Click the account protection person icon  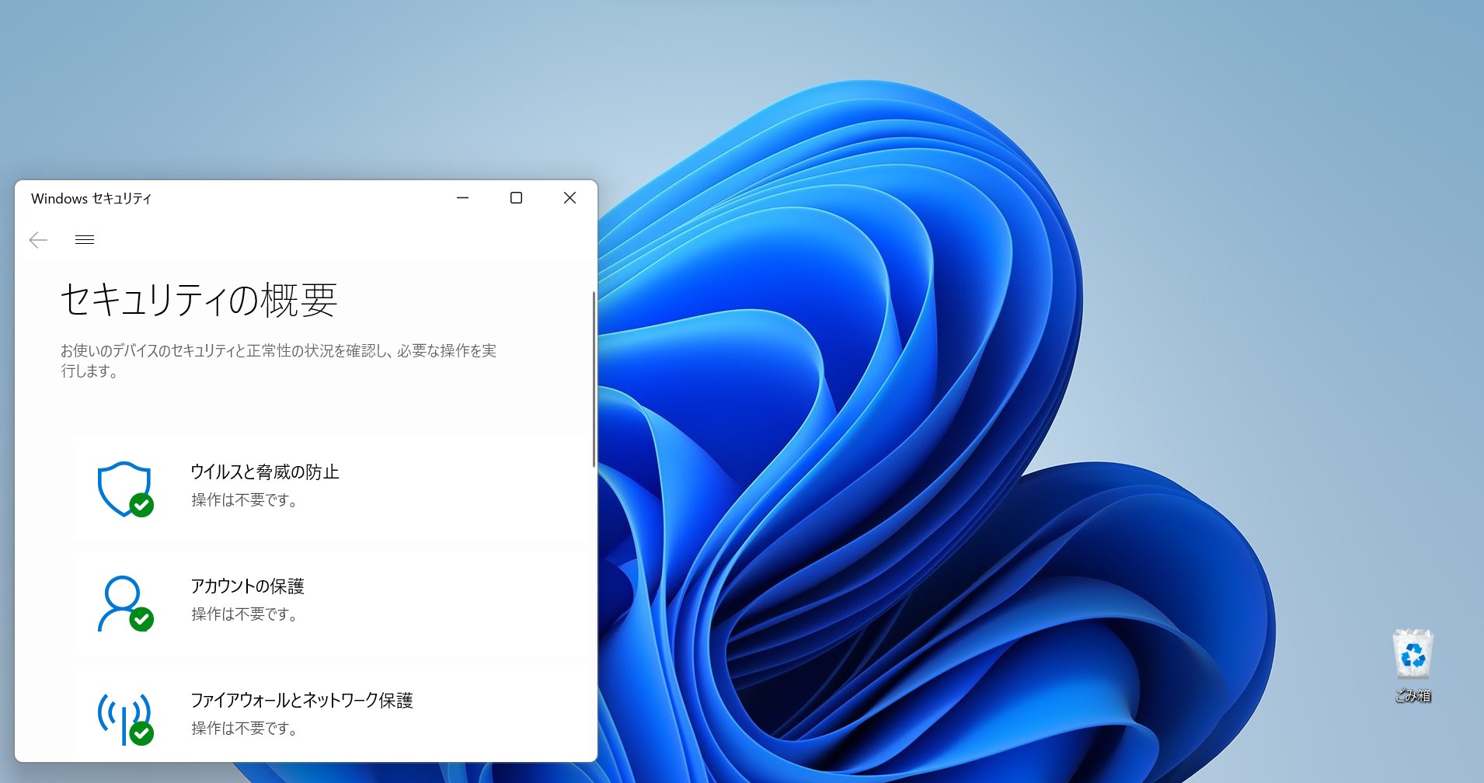tap(125, 604)
